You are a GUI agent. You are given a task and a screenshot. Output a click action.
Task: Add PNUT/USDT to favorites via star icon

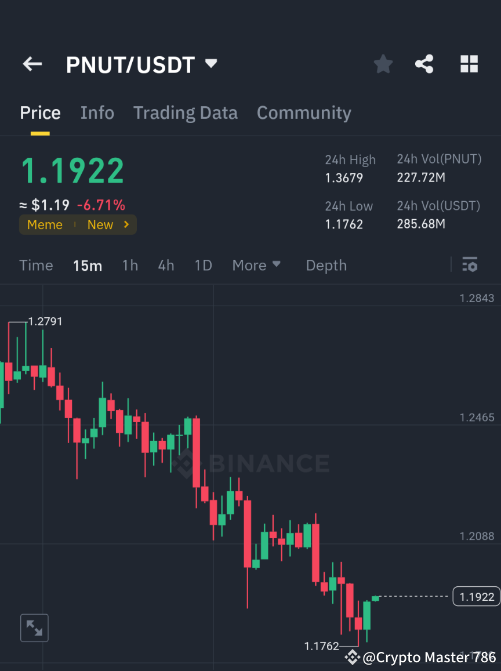383,64
